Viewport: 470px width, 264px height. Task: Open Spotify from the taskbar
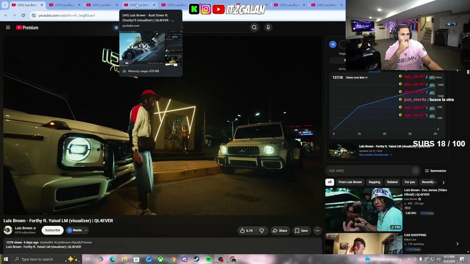(209, 259)
